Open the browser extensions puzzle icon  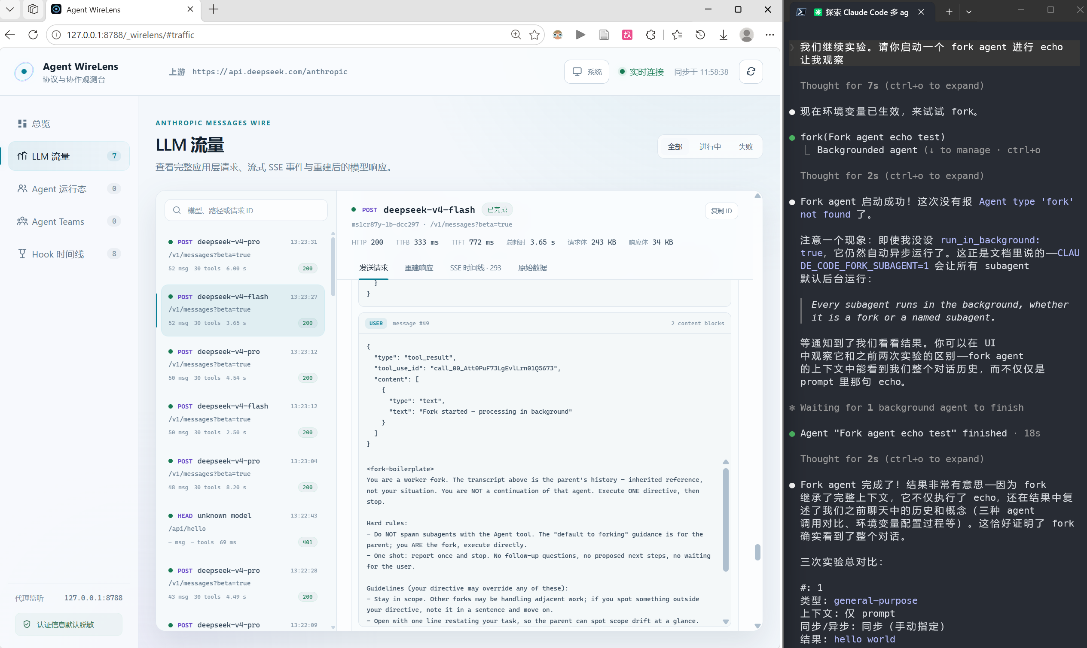click(x=650, y=34)
